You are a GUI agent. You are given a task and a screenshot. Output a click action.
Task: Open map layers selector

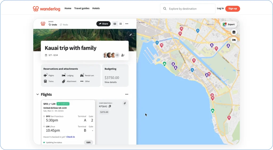pos(234,32)
